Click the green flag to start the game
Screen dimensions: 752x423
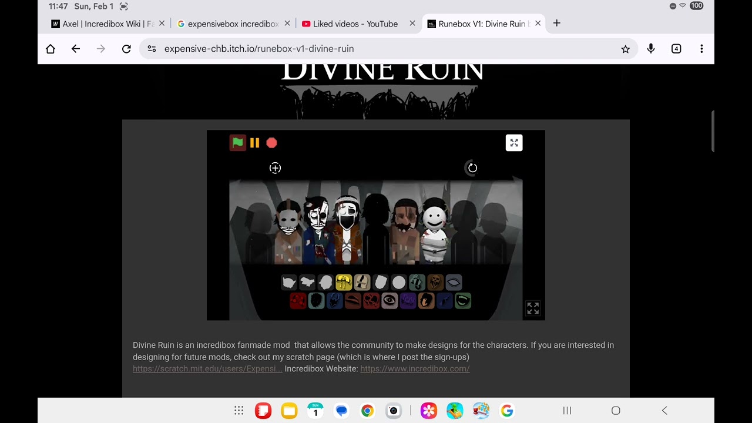[x=238, y=143]
